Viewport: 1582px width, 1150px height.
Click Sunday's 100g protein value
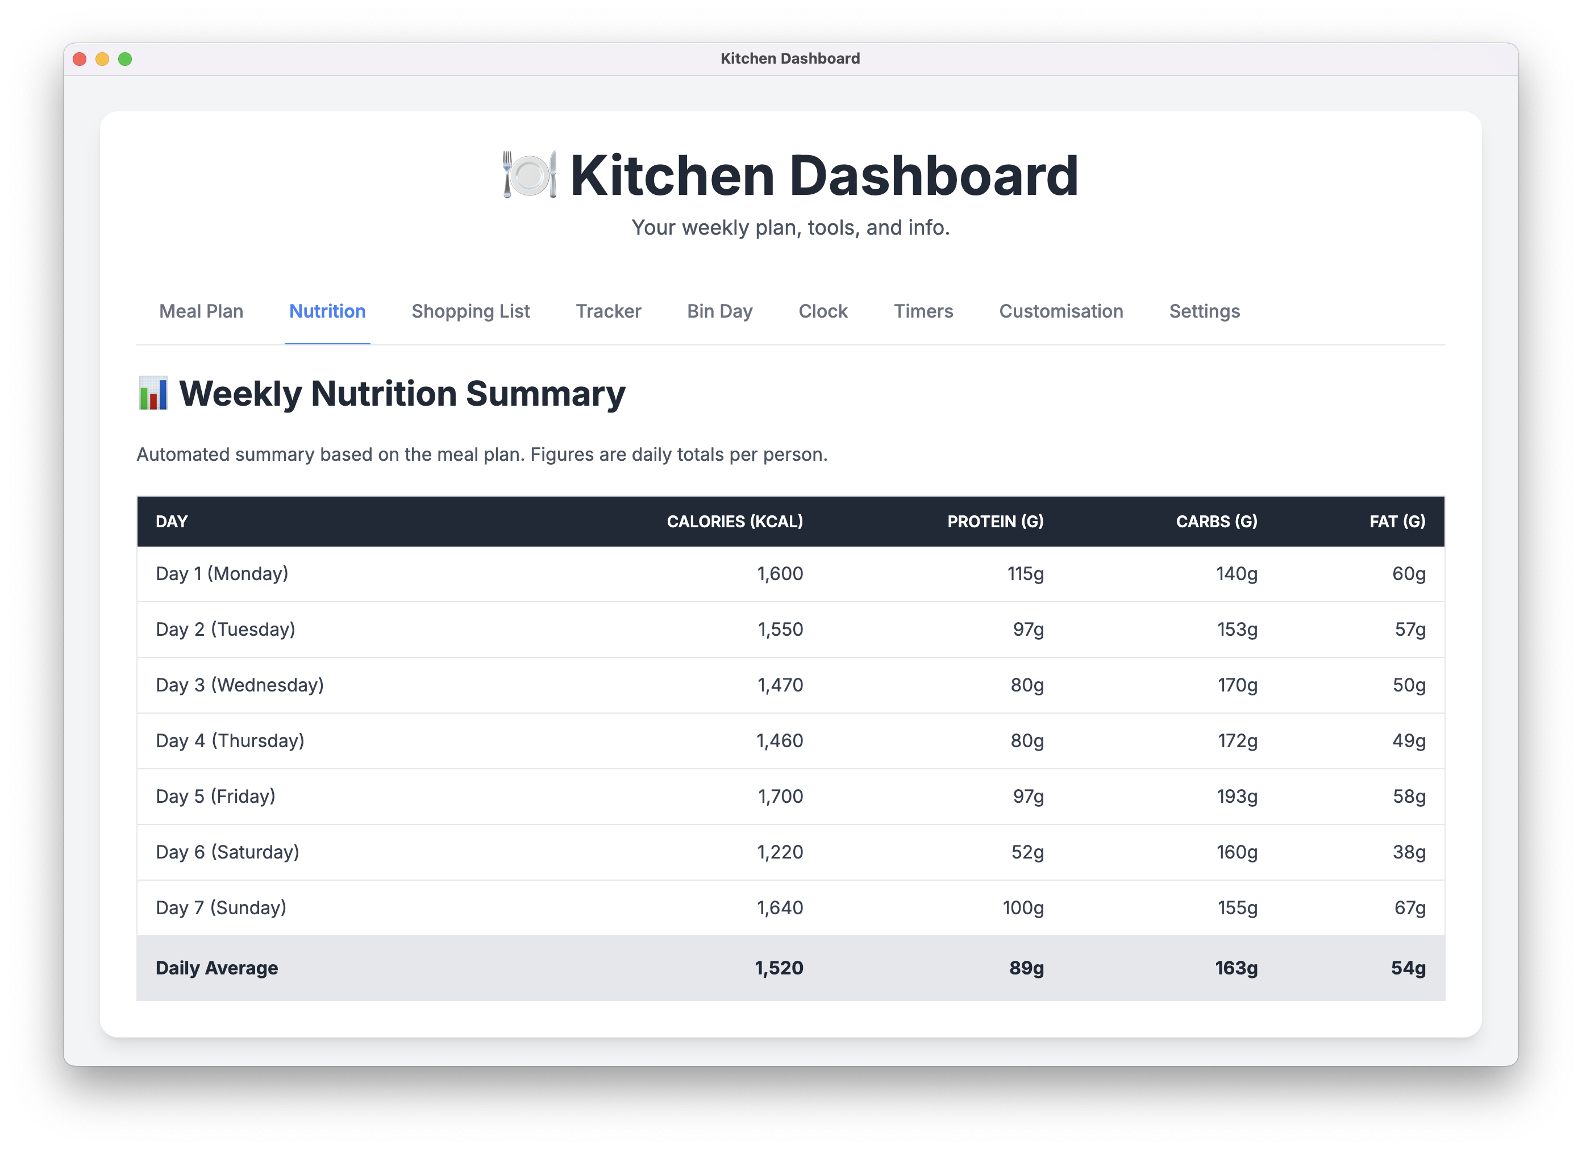pos(1023,909)
